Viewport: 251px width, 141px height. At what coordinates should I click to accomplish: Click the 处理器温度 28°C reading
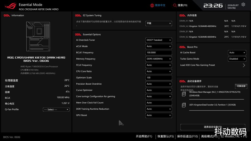click(x=37, y=80)
